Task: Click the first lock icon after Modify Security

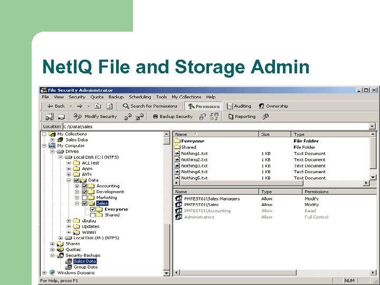Action: [x=128, y=117]
